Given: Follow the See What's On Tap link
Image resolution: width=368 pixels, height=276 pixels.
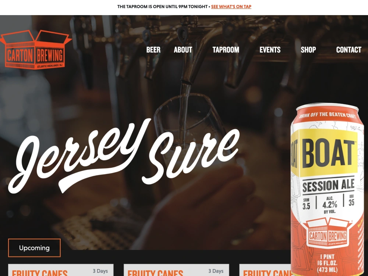Looking at the screenshot, I should 231,7.
